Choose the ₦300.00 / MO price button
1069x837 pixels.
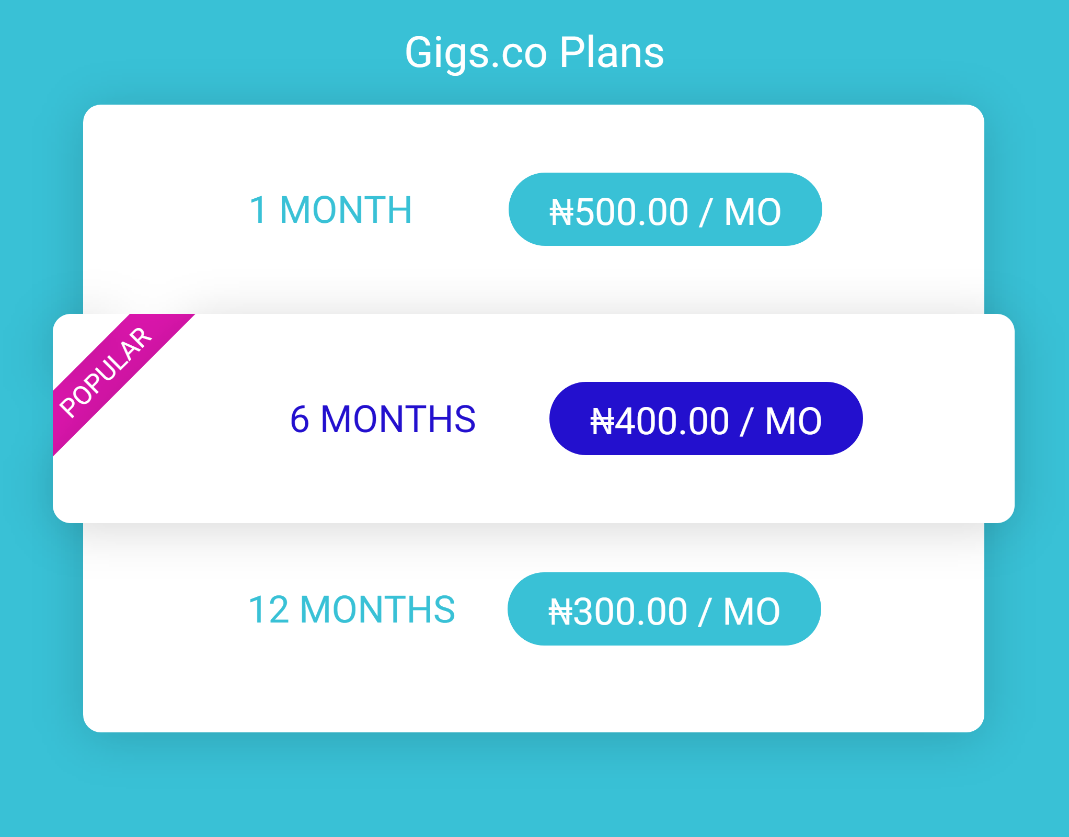pos(664,609)
